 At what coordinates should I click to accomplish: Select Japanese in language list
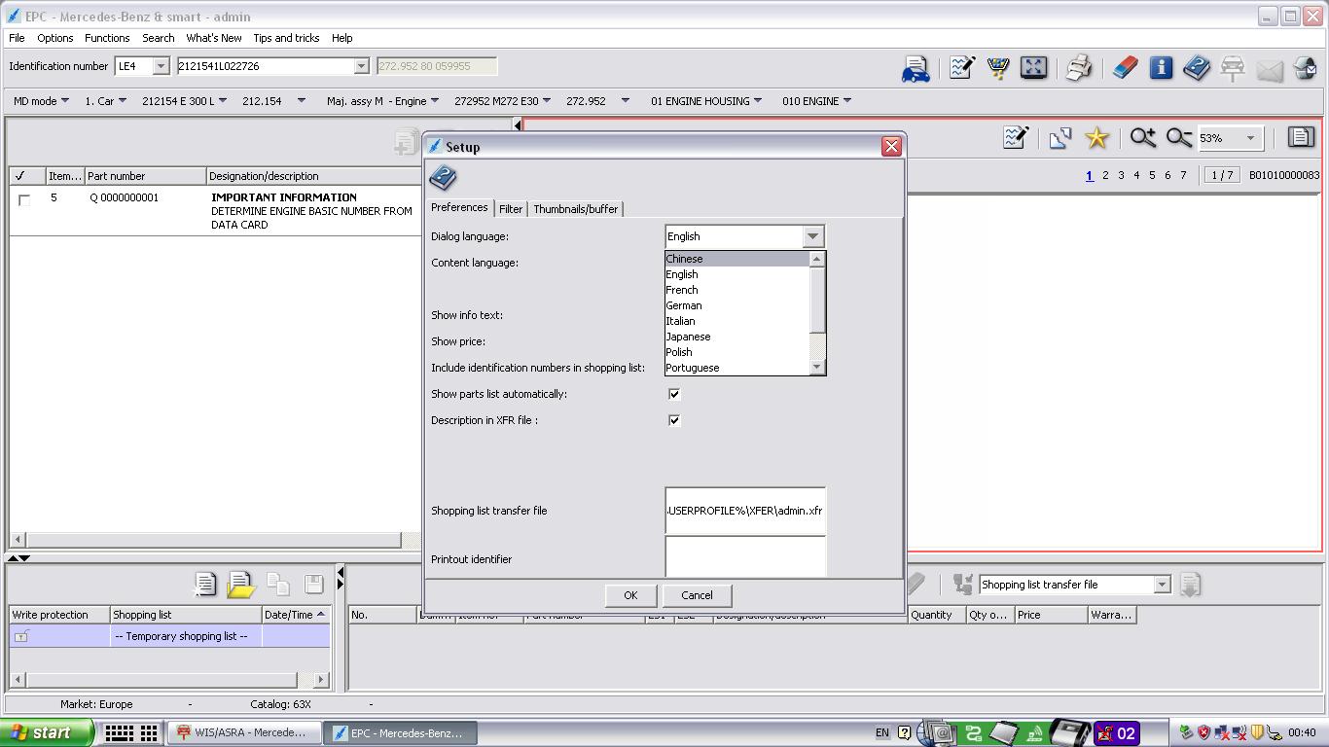click(736, 337)
